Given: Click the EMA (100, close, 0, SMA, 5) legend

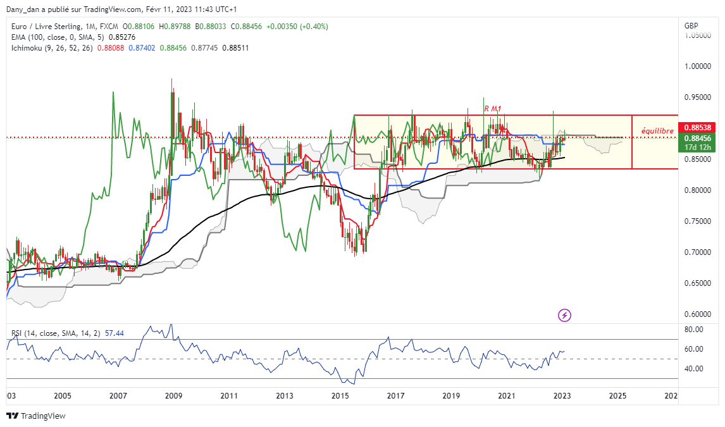Looking at the screenshot, I should [58, 37].
